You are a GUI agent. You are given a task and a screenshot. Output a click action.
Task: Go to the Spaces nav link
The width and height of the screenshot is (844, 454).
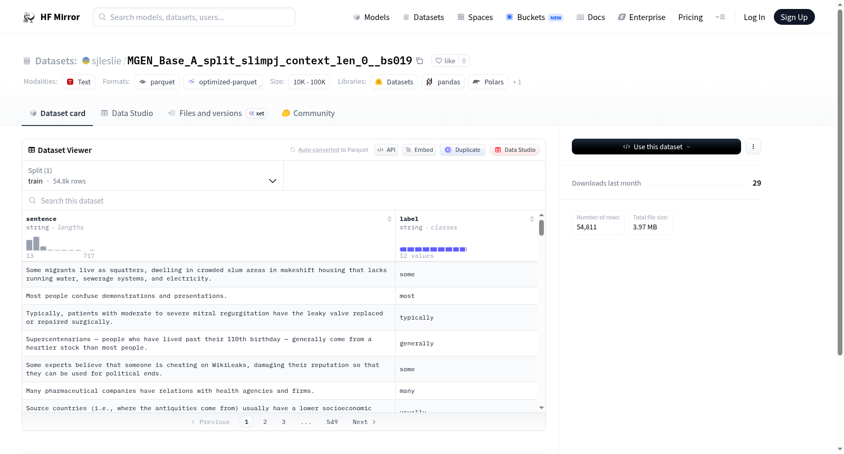point(475,17)
